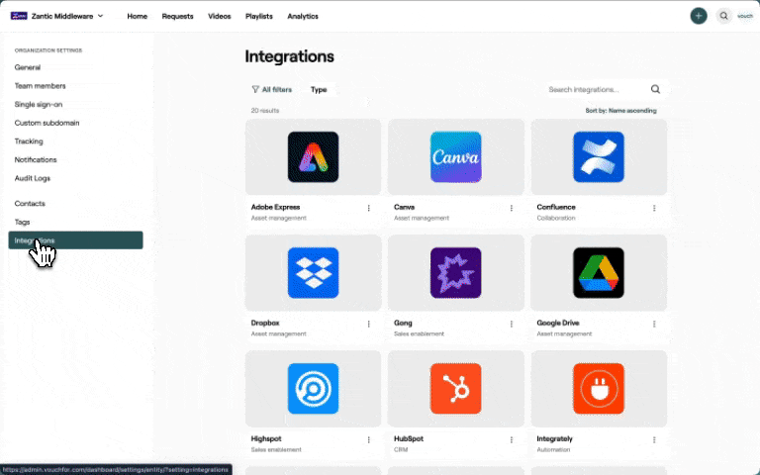
Task: Click the Confluence name text
Action: coord(556,207)
